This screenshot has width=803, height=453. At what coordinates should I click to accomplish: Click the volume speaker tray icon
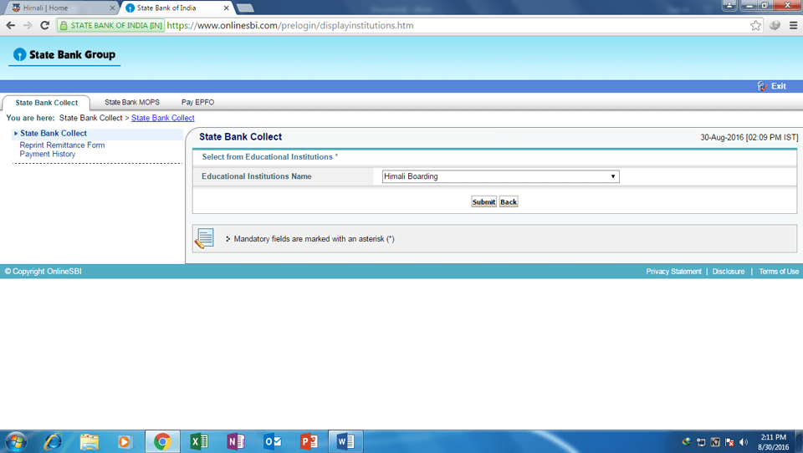click(x=744, y=442)
